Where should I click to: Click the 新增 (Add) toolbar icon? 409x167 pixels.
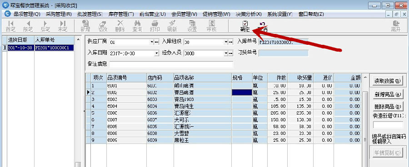(x=85, y=26)
